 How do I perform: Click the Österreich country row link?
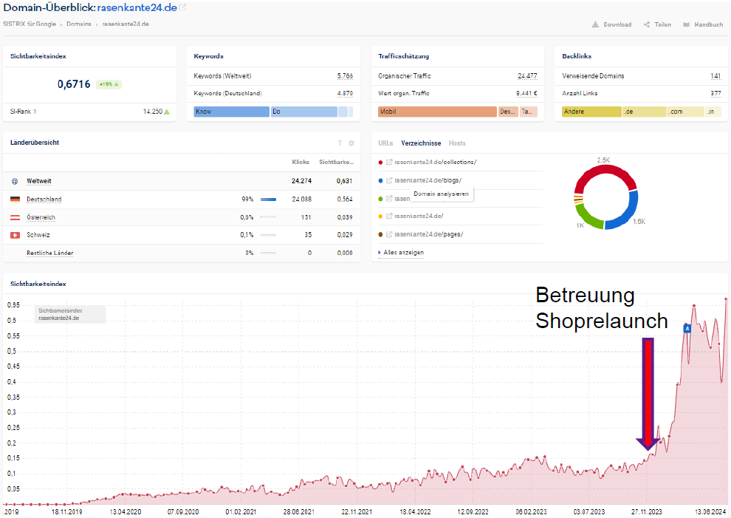tap(41, 217)
